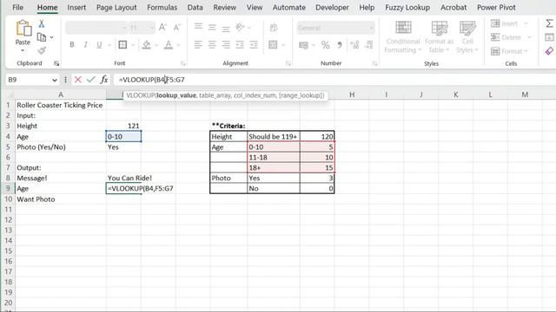Click the Decrease Indent icon
Screen dimensions: 556x312
[x=240, y=44]
